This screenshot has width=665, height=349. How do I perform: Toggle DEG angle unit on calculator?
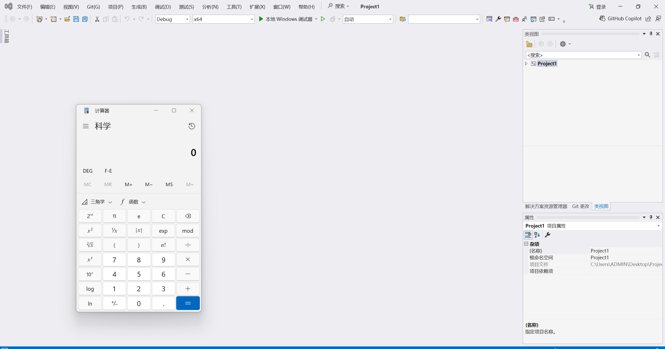coord(88,171)
